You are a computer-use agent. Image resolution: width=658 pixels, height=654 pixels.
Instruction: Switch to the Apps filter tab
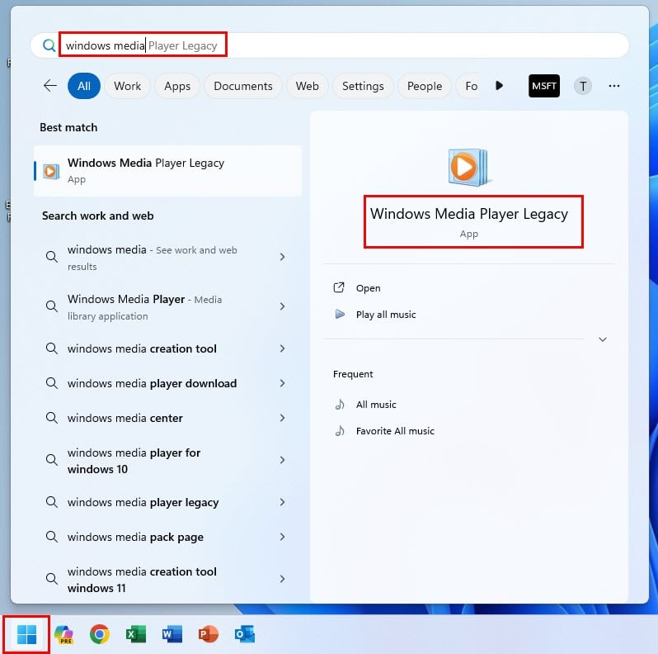pyautogui.click(x=177, y=86)
